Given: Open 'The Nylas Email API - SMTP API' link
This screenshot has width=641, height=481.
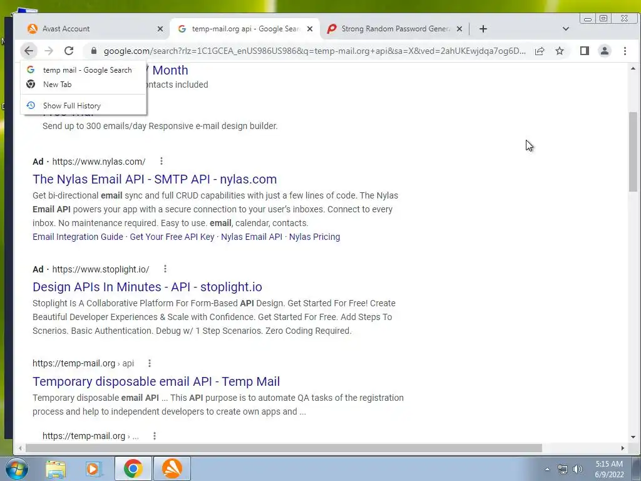Looking at the screenshot, I should (155, 179).
